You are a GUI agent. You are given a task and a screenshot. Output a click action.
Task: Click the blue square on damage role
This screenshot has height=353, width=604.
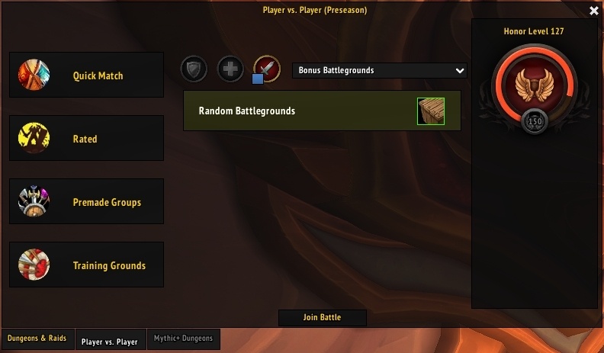point(258,79)
